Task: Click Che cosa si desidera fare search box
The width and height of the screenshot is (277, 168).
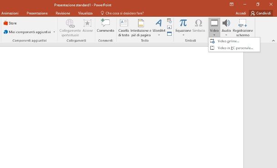Action: click(x=122, y=13)
